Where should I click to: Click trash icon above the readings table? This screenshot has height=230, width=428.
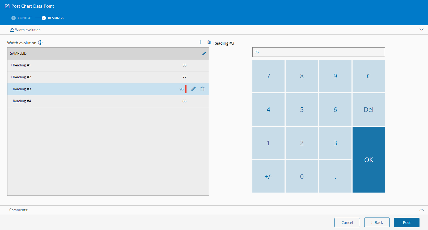click(x=209, y=42)
